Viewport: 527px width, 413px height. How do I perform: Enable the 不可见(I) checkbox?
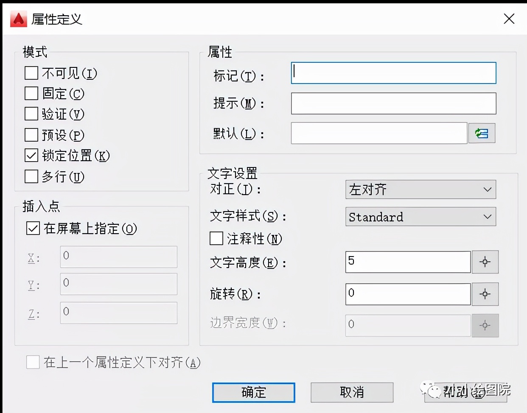click(x=31, y=73)
